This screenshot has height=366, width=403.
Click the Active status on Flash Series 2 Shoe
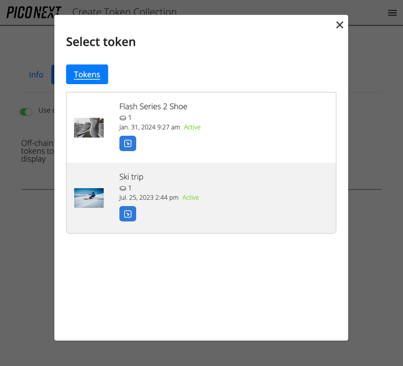pos(192,127)
